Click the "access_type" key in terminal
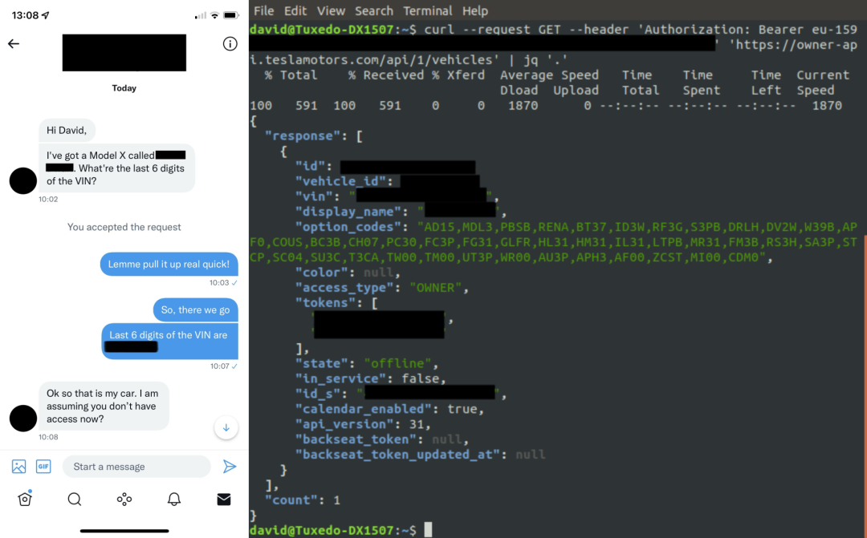 348,288
